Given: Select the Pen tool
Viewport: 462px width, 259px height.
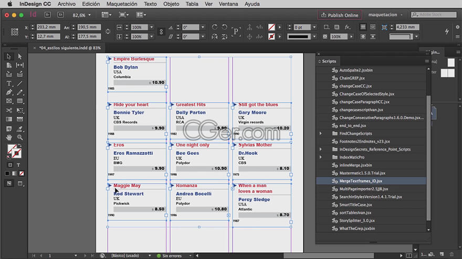Looking at the screenshot, I should tap(9, 92).
